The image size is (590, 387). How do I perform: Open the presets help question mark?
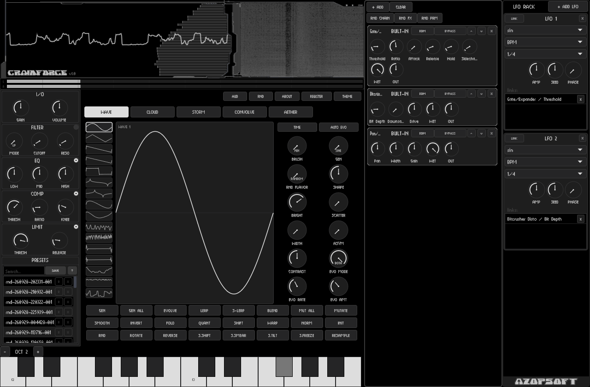[x=72, y=270]
